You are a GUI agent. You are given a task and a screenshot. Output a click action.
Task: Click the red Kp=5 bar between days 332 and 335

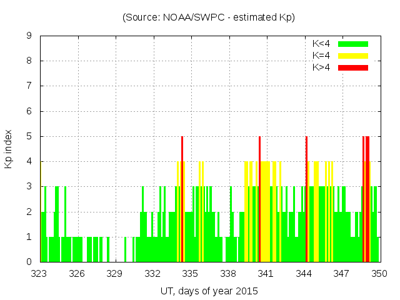[x=182, y=200]
